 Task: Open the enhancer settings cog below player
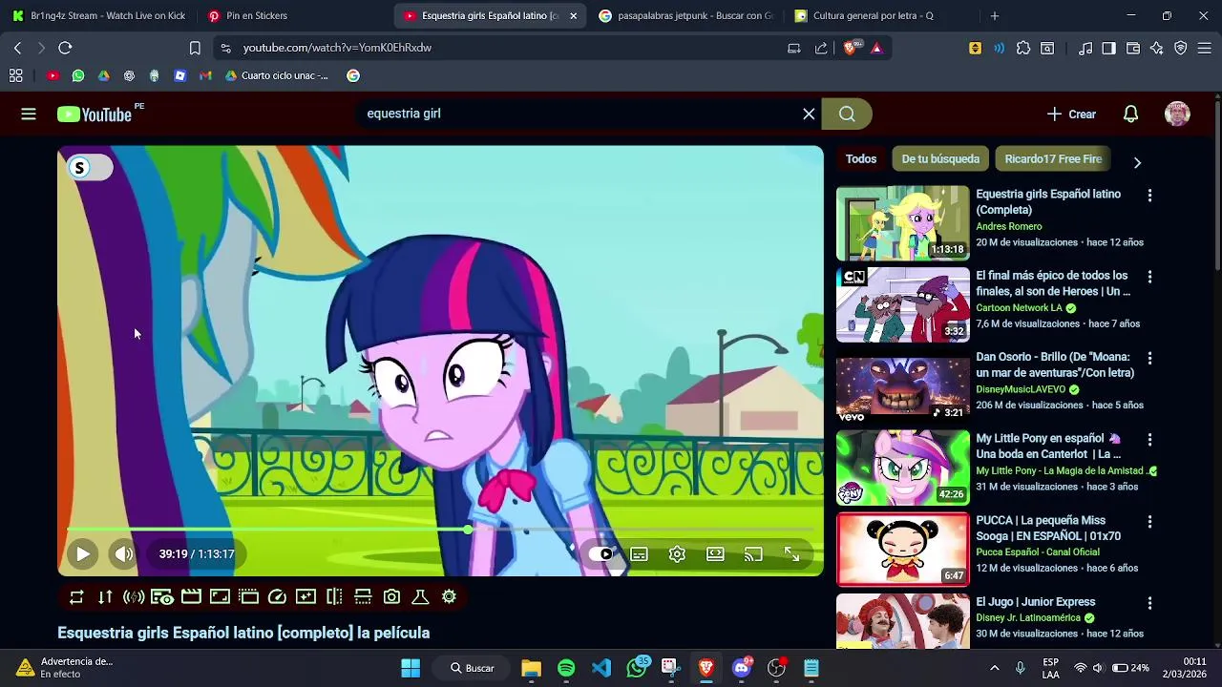[449, 596]
